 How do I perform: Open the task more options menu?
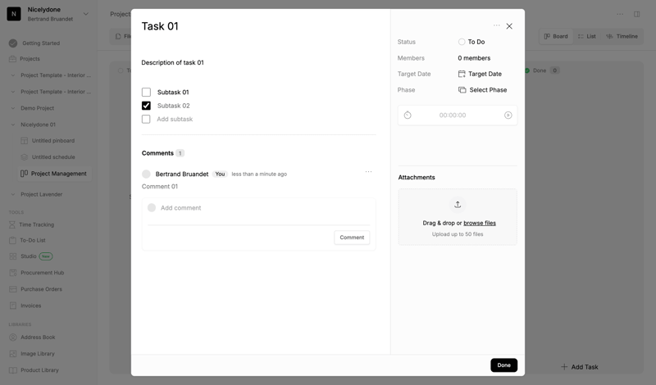(x=496, y=25)
